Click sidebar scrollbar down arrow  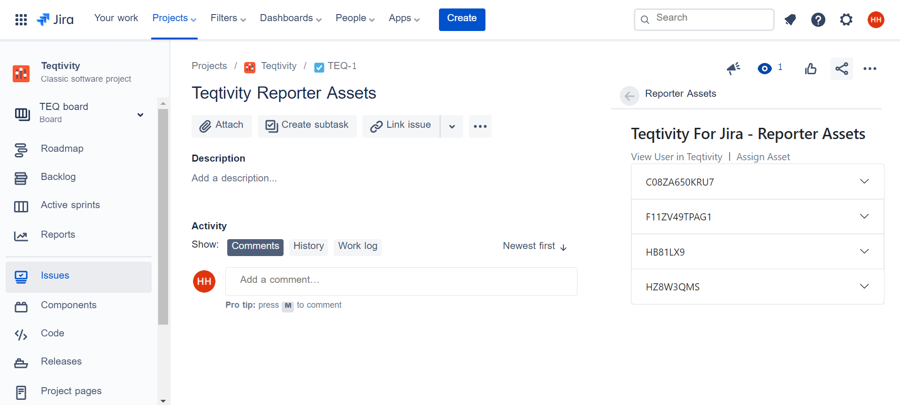click(x=163, y=401)
